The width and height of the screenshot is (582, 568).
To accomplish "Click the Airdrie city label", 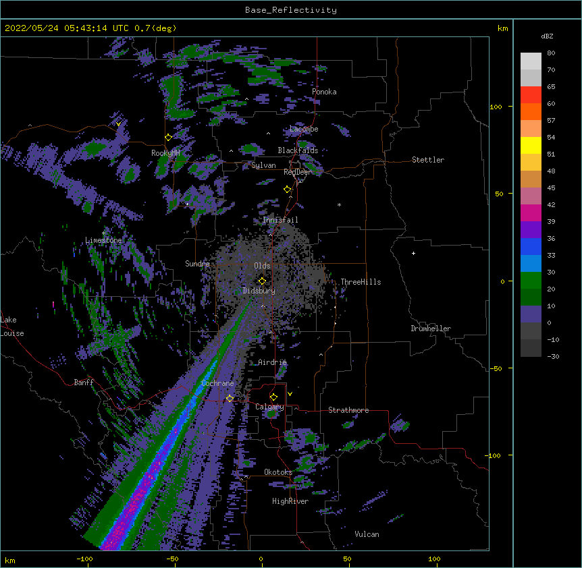I will (x=273, y=362).
